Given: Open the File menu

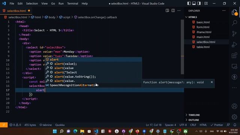Looking at the screenshot, I should (x=12, y=3).
